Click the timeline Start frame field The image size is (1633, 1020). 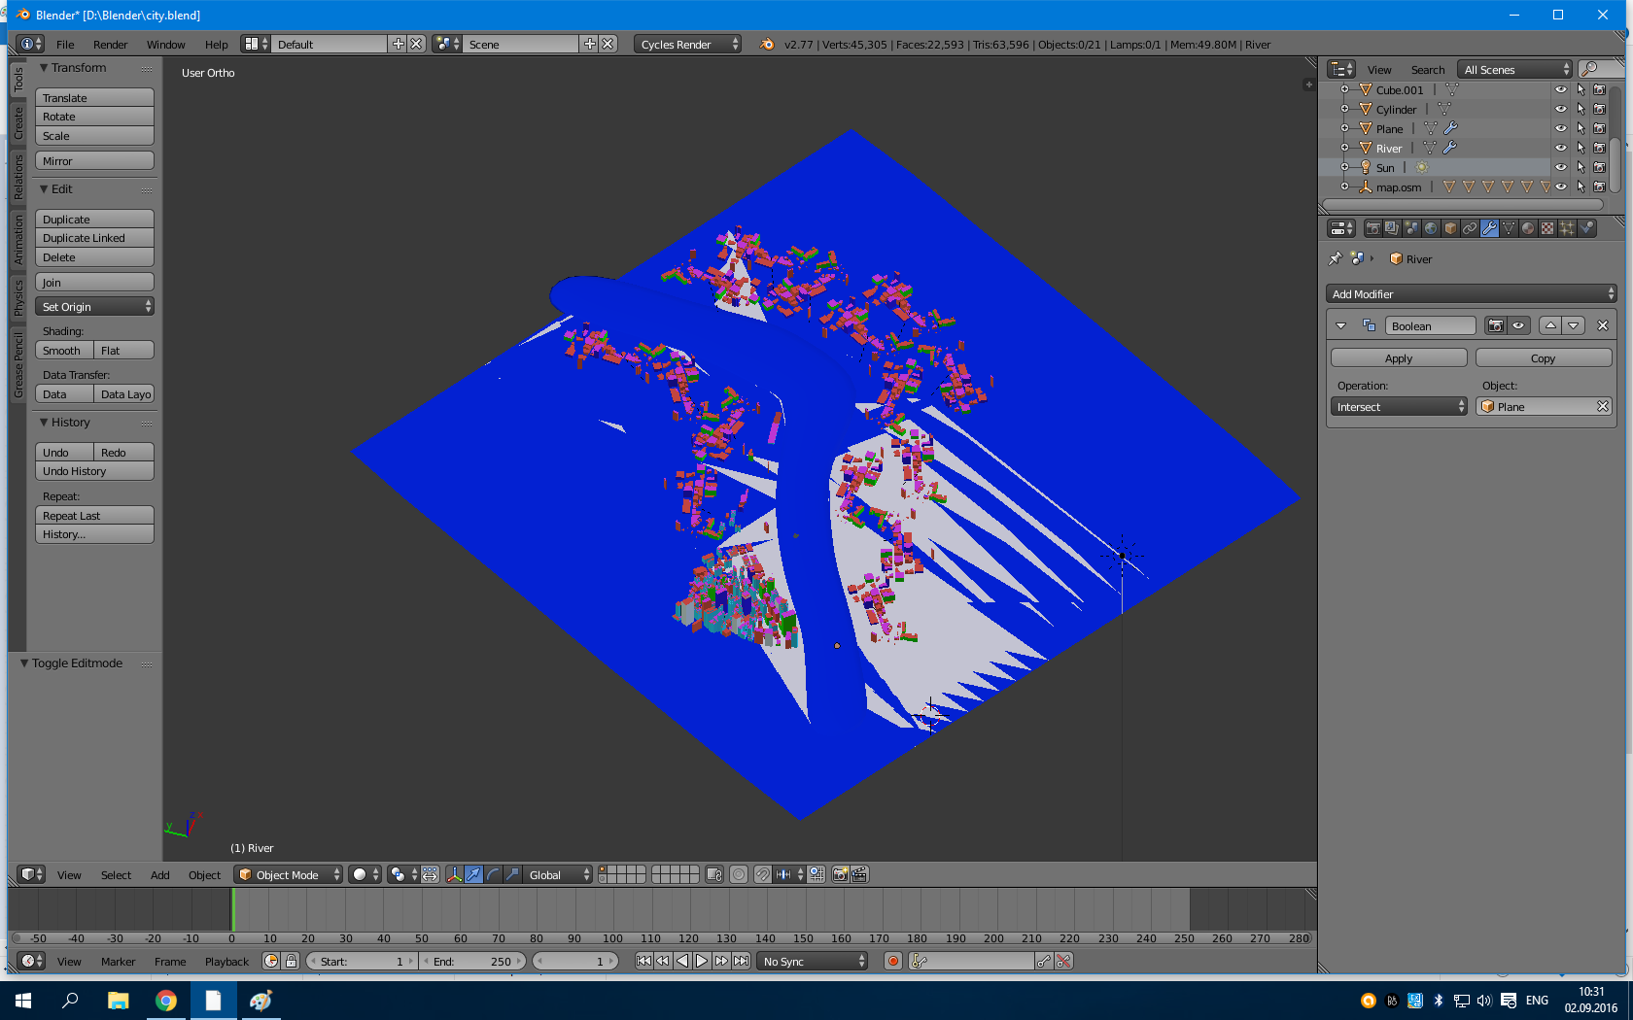[361, 961]
